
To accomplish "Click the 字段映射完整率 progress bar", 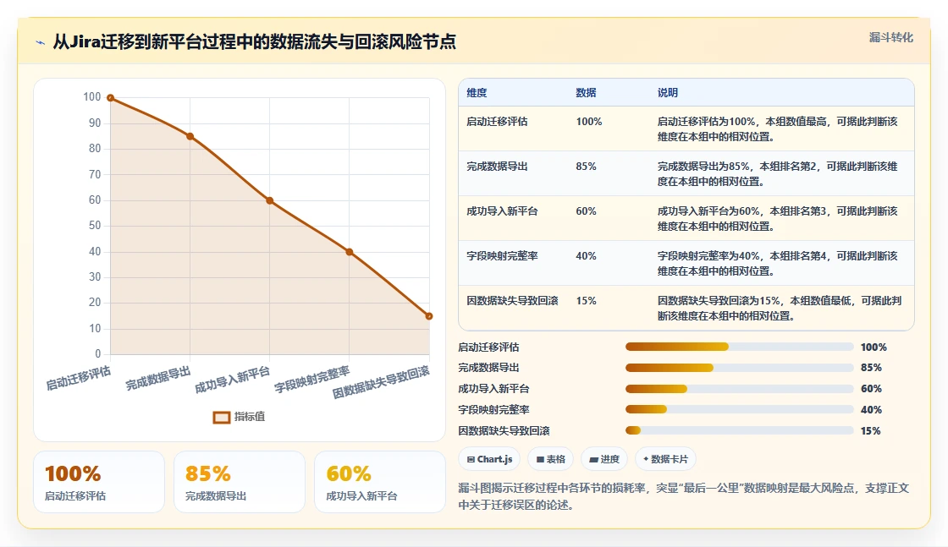I will pyautogui.click(x=740, y=409).
